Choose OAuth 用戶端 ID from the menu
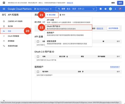125x104 pixels. 69,27
